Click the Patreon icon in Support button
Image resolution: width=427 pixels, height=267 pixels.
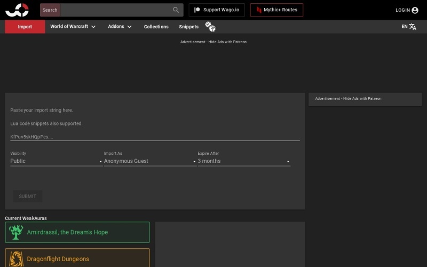click(197, 10)
